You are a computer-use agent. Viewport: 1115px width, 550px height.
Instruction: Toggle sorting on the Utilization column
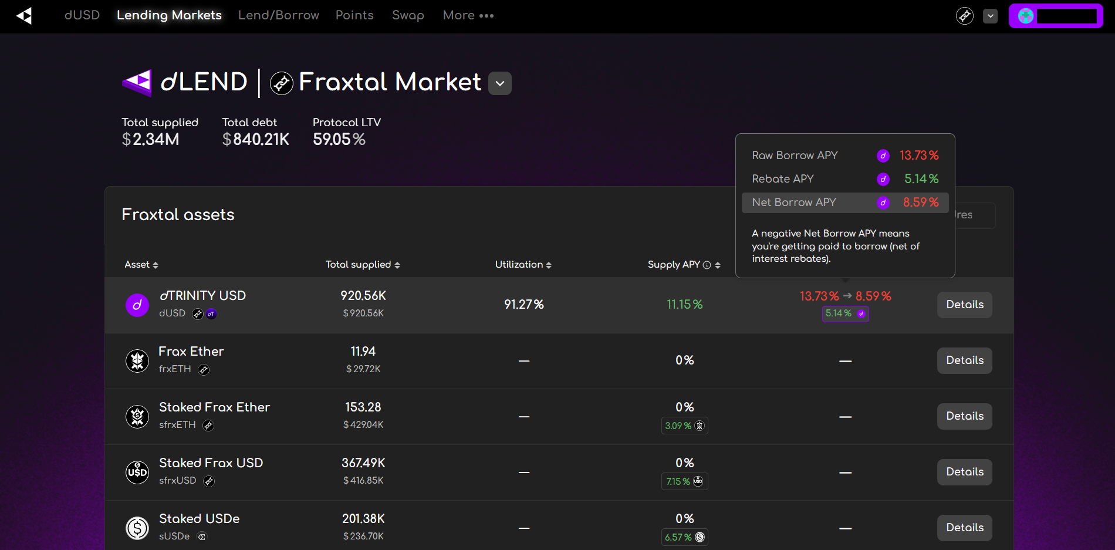[549, 265]
